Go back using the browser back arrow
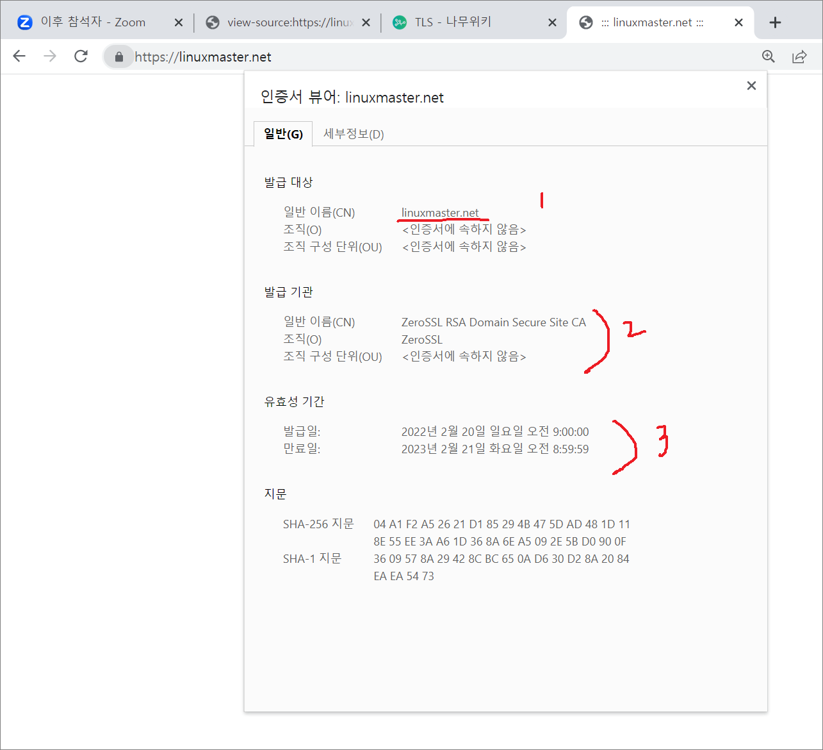The image size is (823, 750). [19, 56]
